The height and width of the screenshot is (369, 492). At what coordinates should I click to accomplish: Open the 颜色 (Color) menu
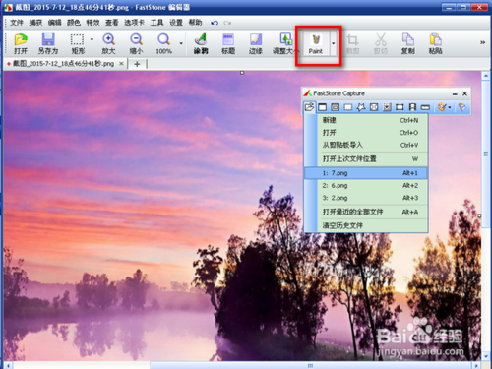[74, 23]
